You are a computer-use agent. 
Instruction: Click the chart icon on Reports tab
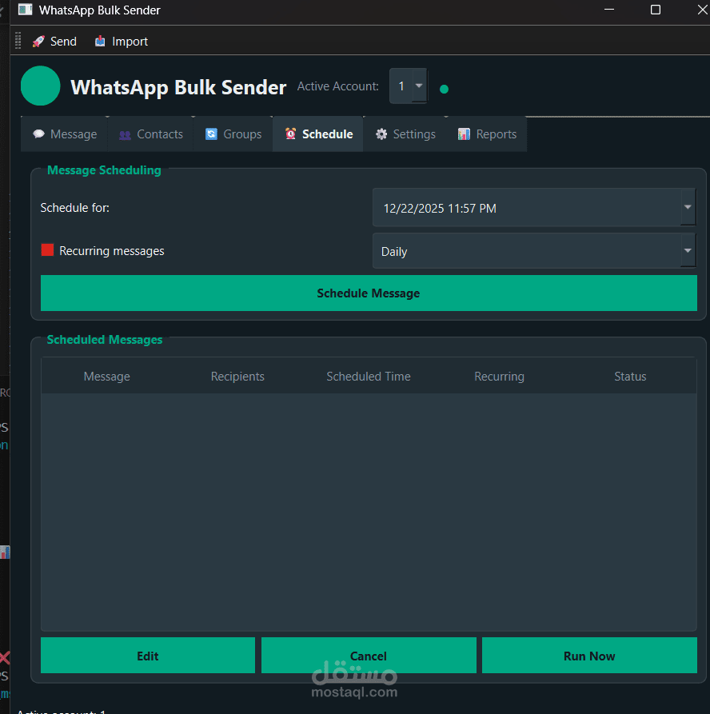(x=464, y=134)
